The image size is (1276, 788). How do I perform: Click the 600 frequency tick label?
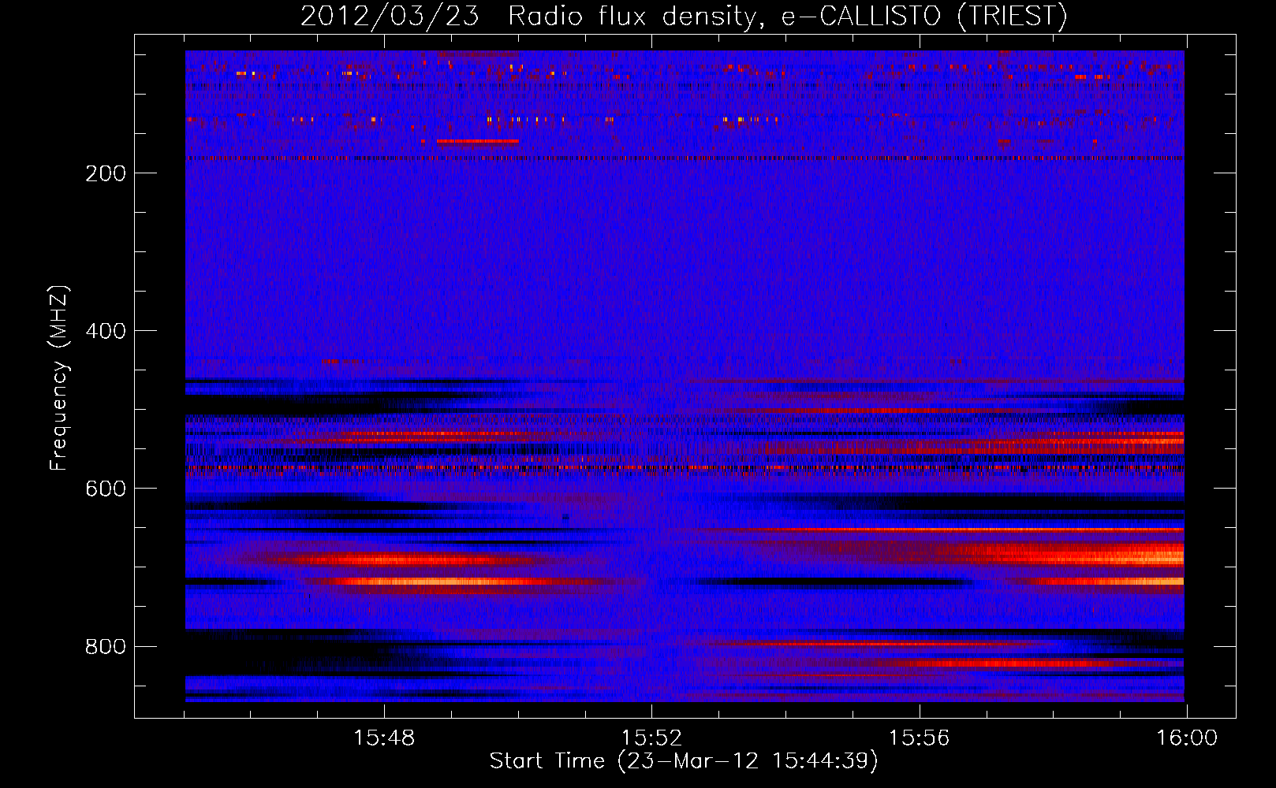106,489
